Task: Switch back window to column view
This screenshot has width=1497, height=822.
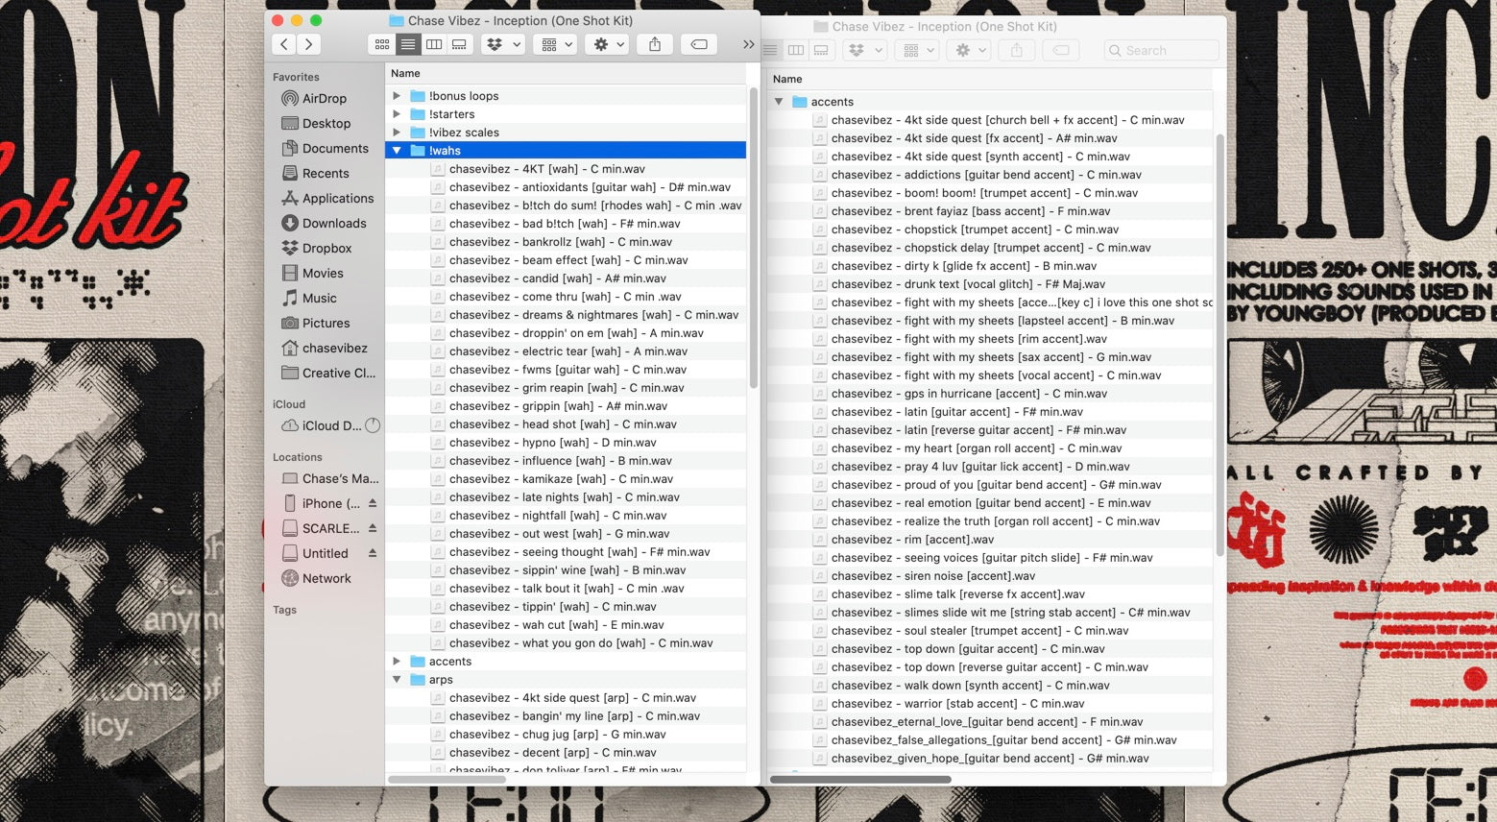Action: tap(796, 50)
